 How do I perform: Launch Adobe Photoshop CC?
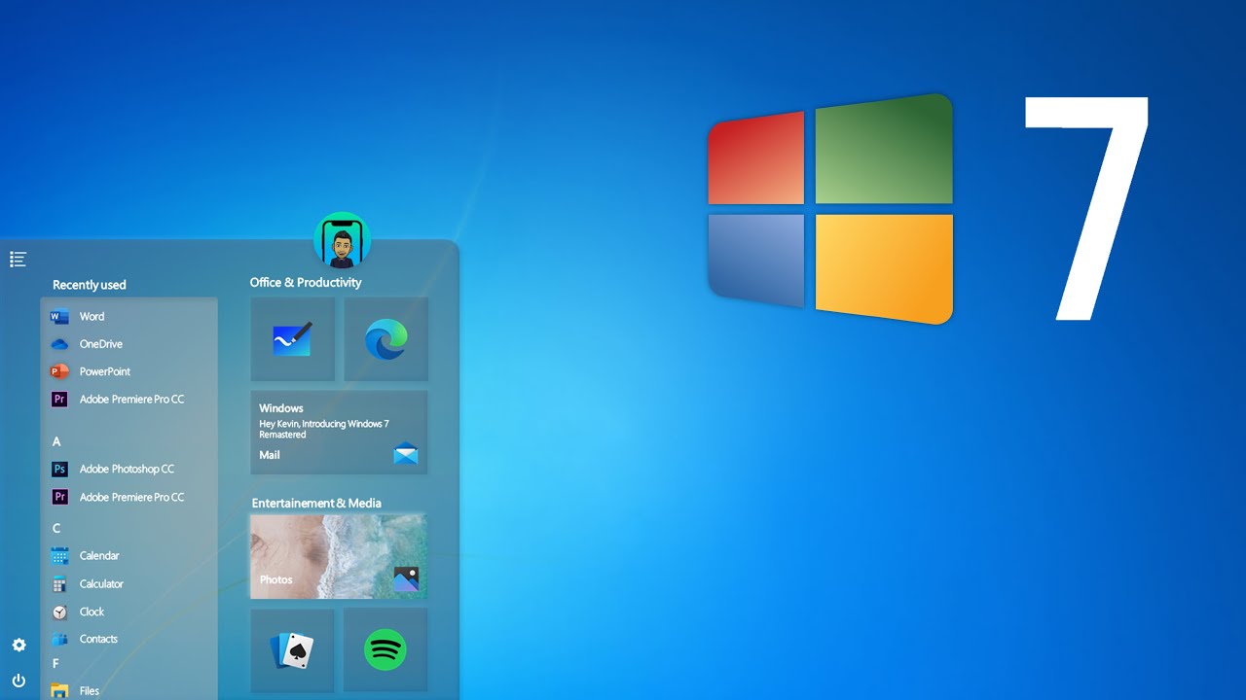[x=128, y=469]
